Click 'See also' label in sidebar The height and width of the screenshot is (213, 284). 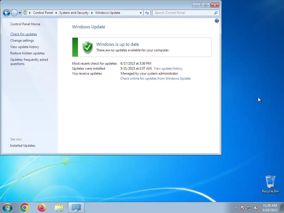point(16,139)
